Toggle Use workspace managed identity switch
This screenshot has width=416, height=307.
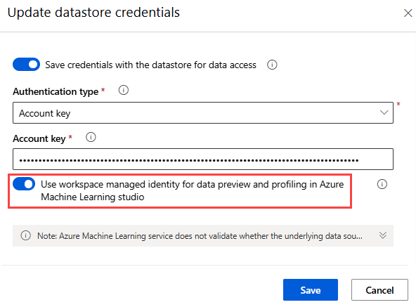[x=24, y=184]
